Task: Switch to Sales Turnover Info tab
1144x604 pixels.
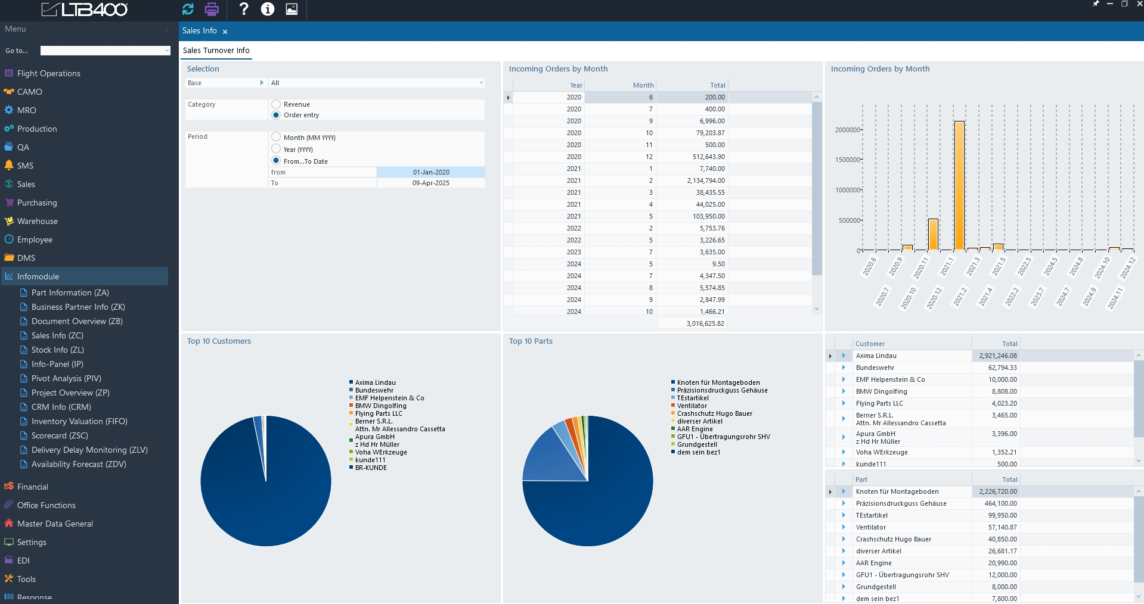Action: [x=216, y=51]
